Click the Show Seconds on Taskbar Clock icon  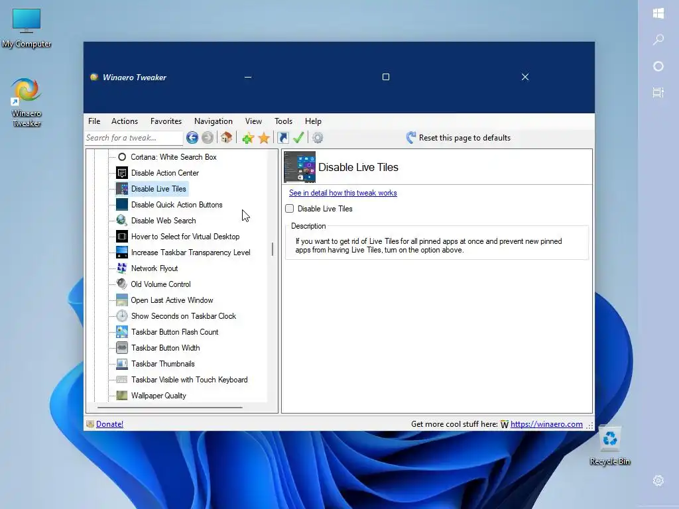tap(122, 316)
